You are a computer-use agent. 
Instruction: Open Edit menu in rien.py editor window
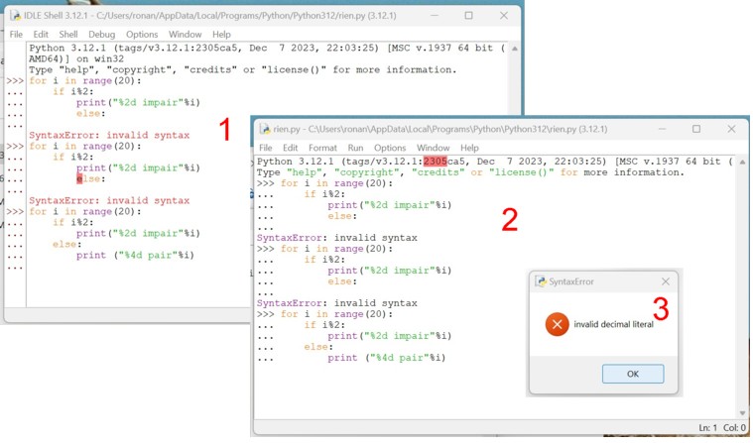[290, 148]
